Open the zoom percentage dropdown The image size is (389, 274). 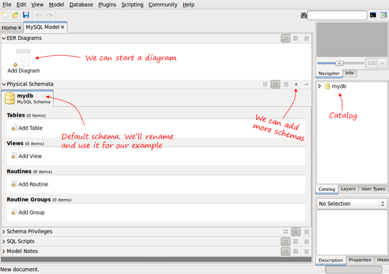pos(382,63)
